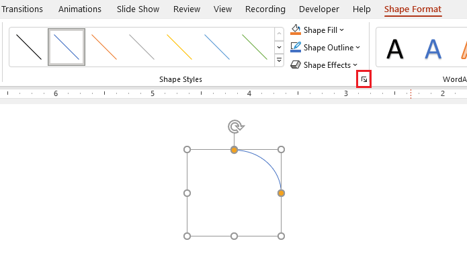Click the Shape Fill paint bucket icon
The height and width of the screenshot is (262, 467).
click(x=296, y=30)
